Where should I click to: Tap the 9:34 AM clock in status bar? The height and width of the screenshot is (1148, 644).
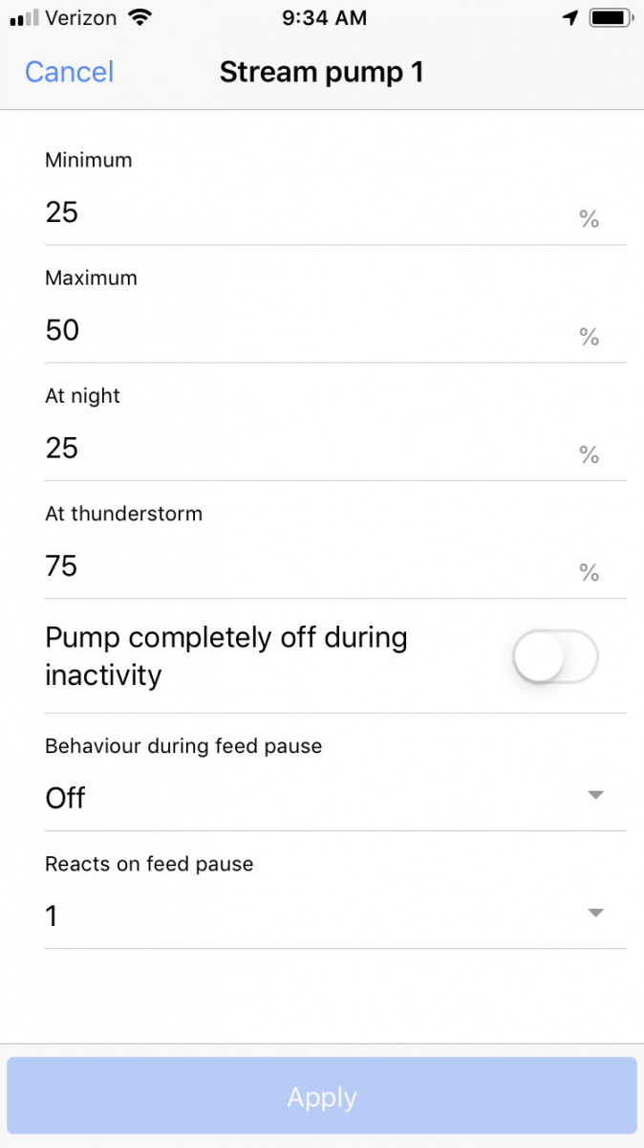(325, 18)
